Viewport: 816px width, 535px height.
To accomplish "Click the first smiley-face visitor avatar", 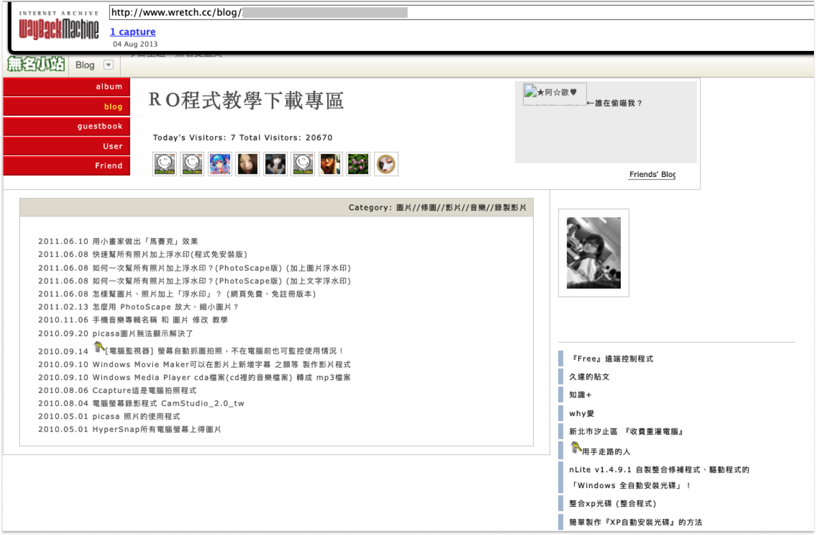I will [164, 164].
